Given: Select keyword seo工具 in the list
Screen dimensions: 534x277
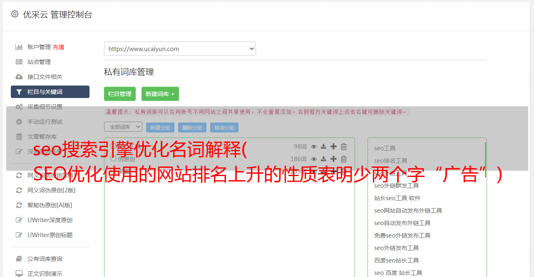Looking at the screenshot, I should [x=385, y=148].
